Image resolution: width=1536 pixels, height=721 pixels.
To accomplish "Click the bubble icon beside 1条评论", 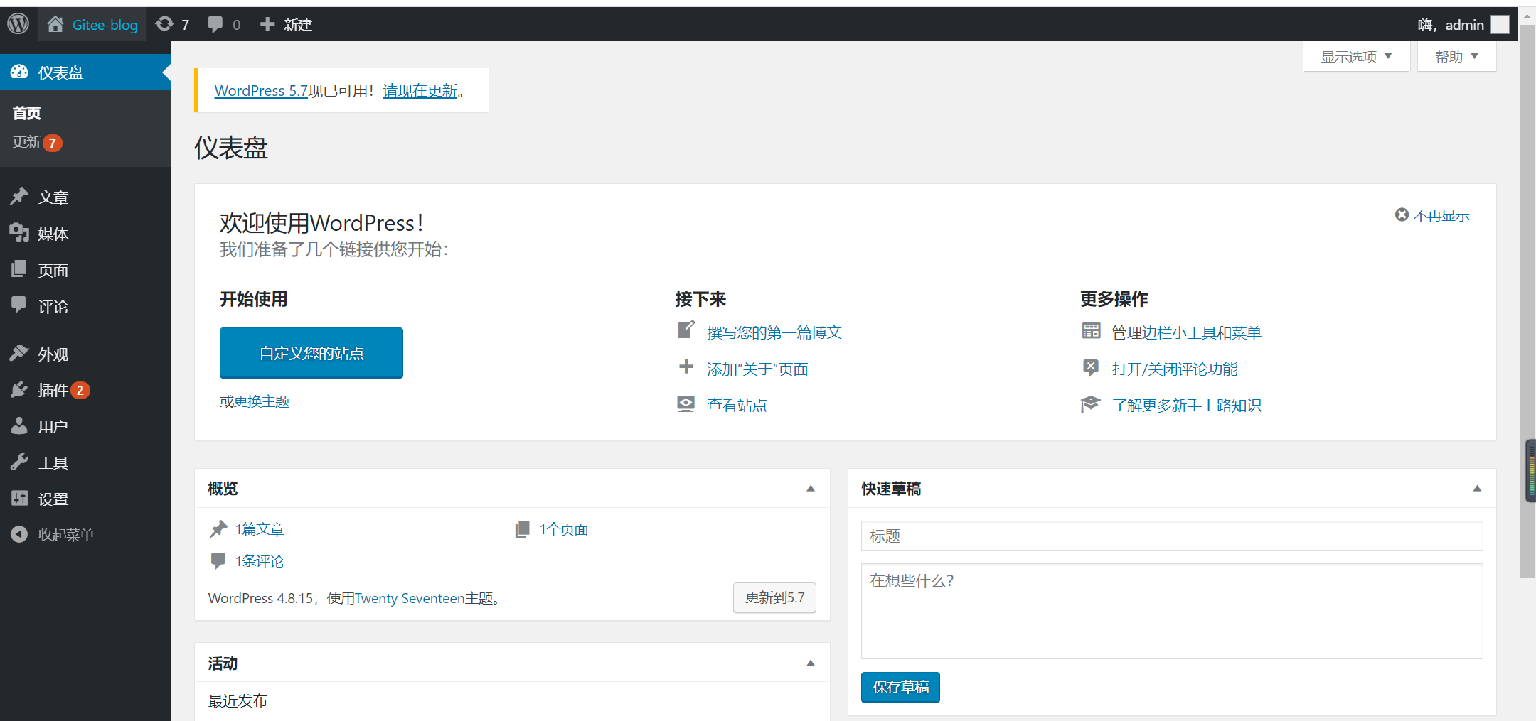I will point(218,560).
